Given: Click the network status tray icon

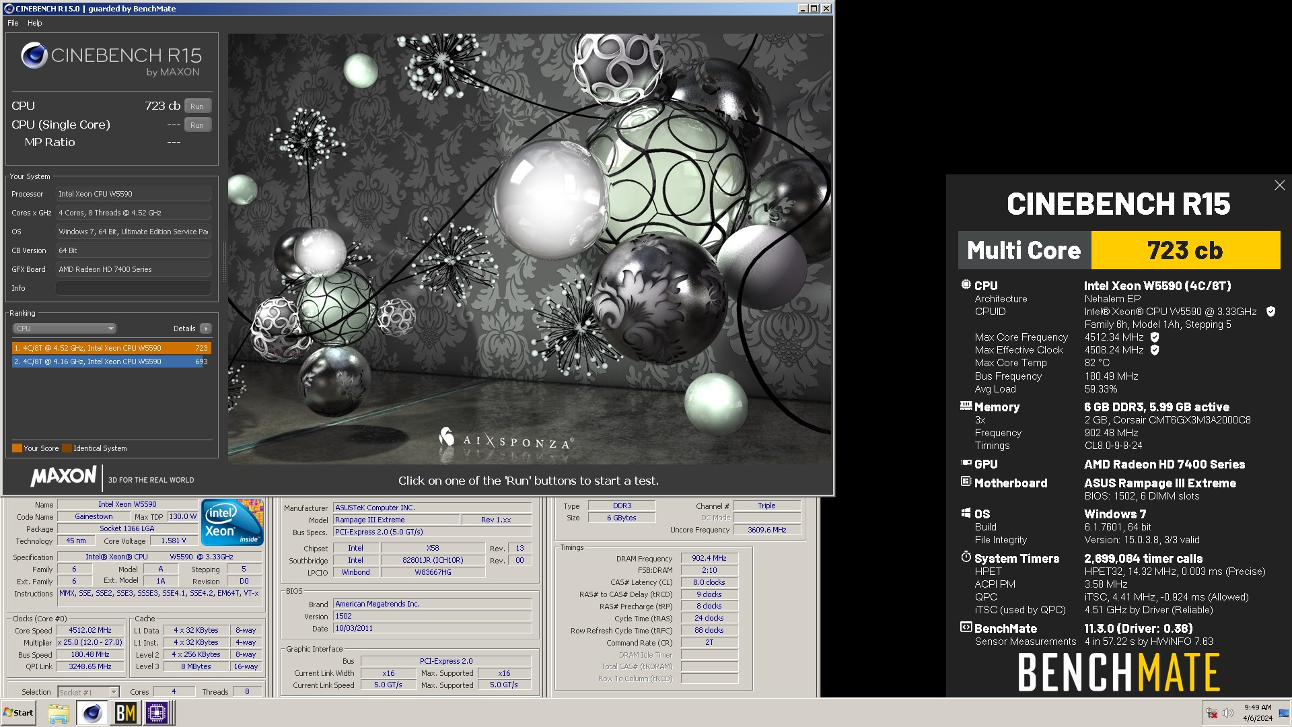Looking at the screenshot, I should 1212,713.
